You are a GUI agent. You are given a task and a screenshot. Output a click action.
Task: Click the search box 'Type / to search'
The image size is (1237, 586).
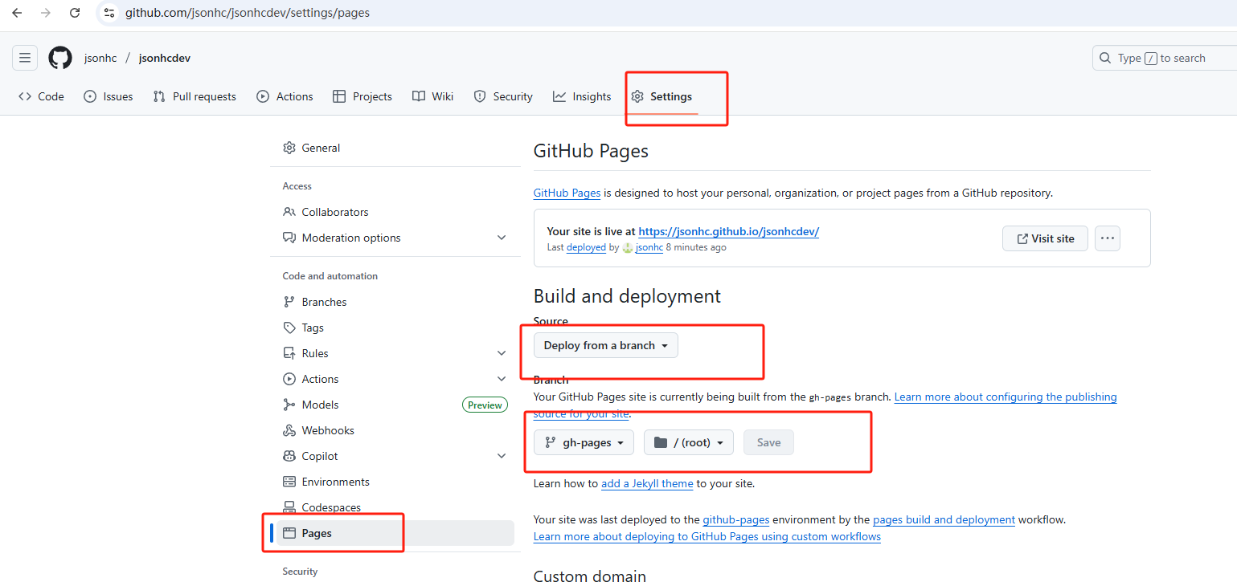[x=1165, y=58]
